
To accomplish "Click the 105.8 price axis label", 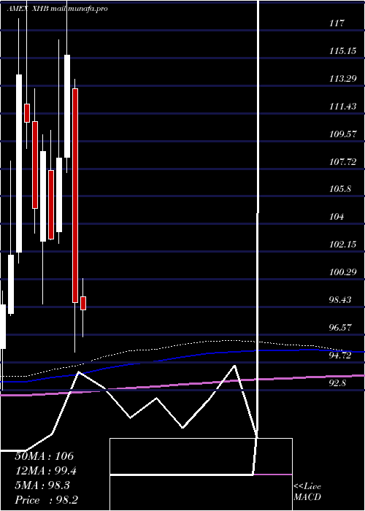I will pos(340,189).
